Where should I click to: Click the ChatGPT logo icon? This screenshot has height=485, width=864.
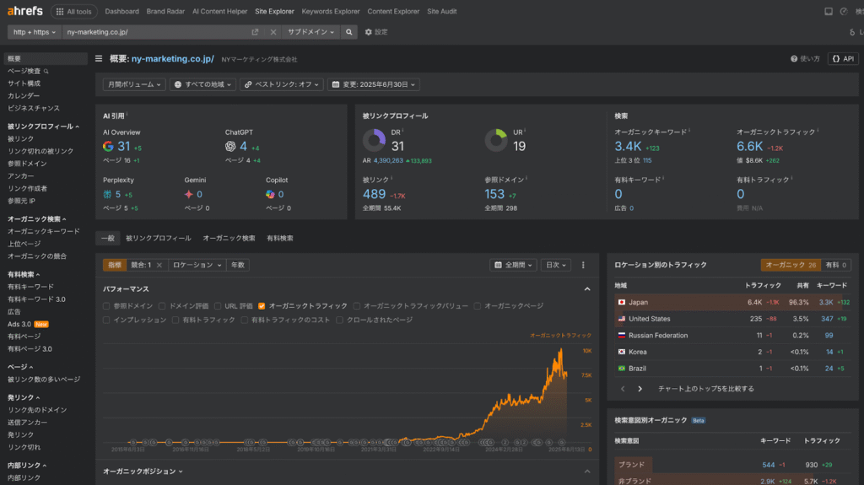(230, 146)
